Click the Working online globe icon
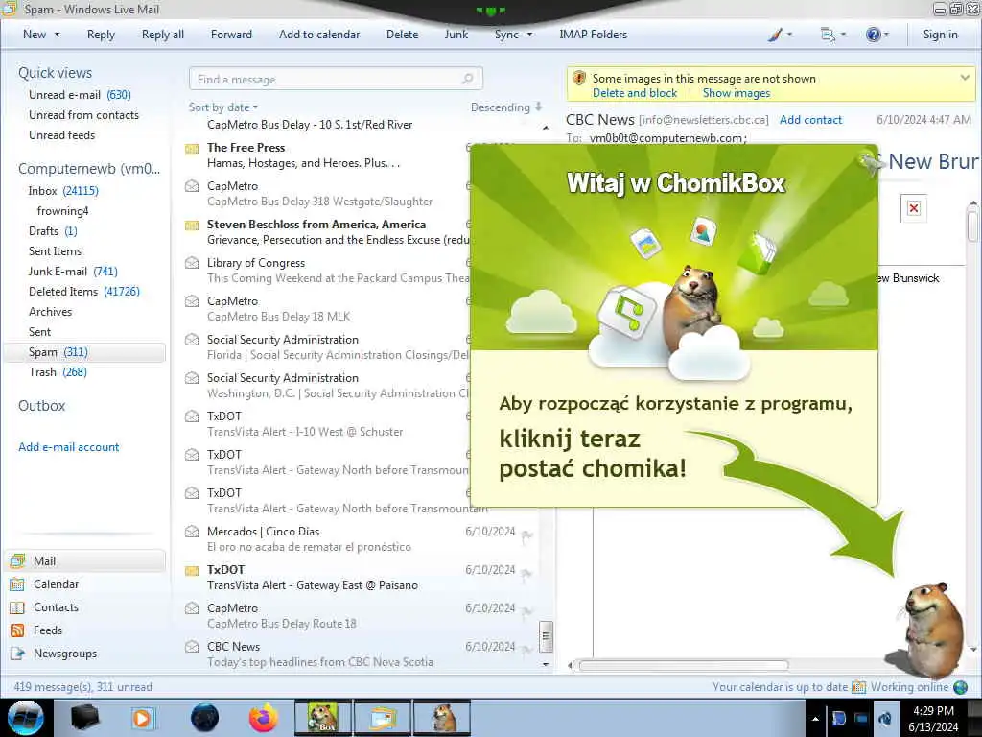 pyautogui.click(x=960, y=687)
